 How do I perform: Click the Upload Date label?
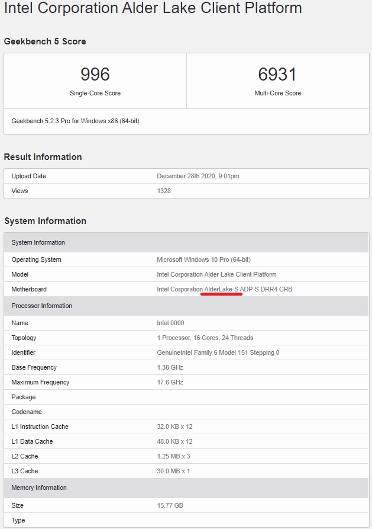(28, 176)
